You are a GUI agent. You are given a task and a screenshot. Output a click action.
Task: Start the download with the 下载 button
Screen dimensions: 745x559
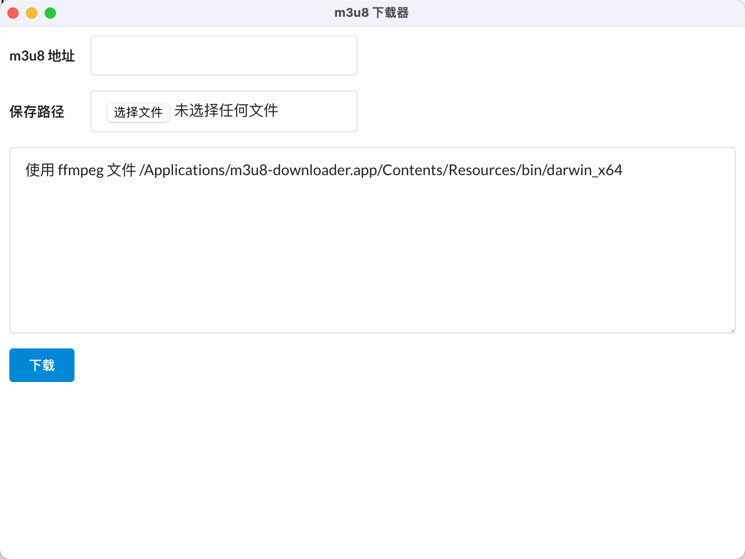coord(42,365)
